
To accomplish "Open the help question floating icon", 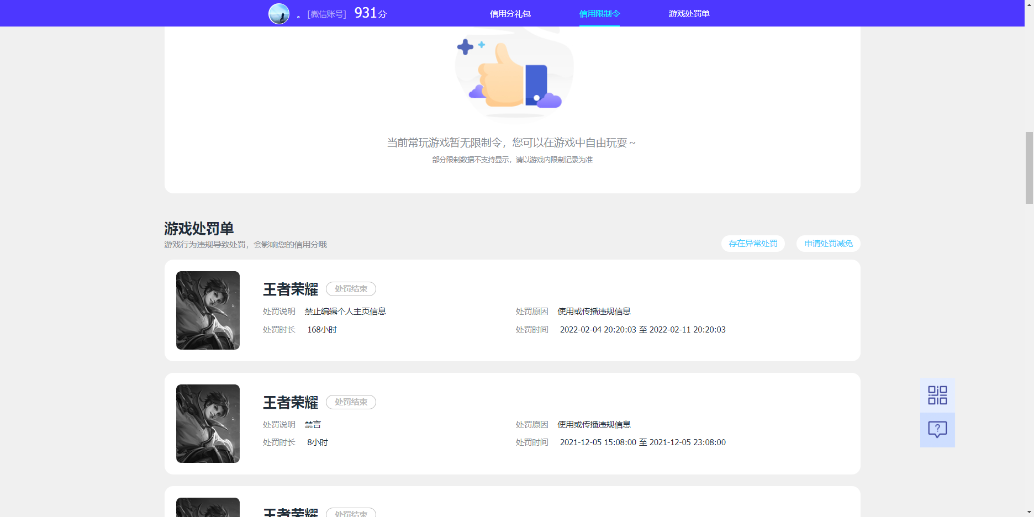I will tap(937, 430).
